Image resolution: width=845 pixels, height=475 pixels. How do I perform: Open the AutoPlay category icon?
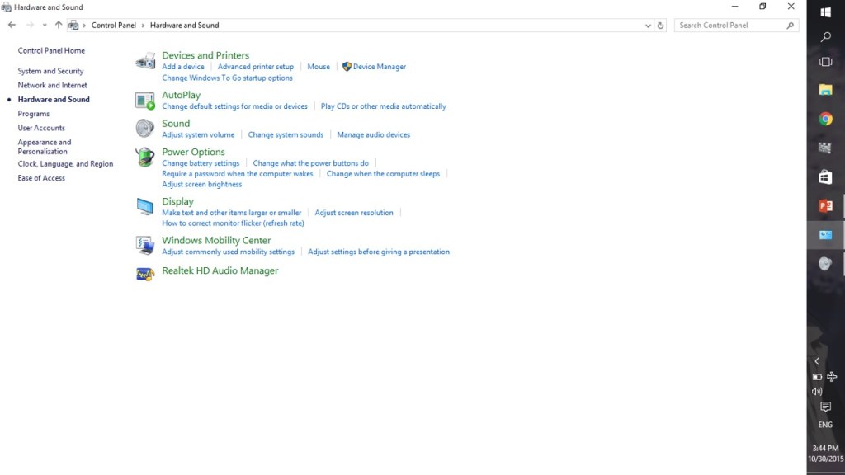145,101
